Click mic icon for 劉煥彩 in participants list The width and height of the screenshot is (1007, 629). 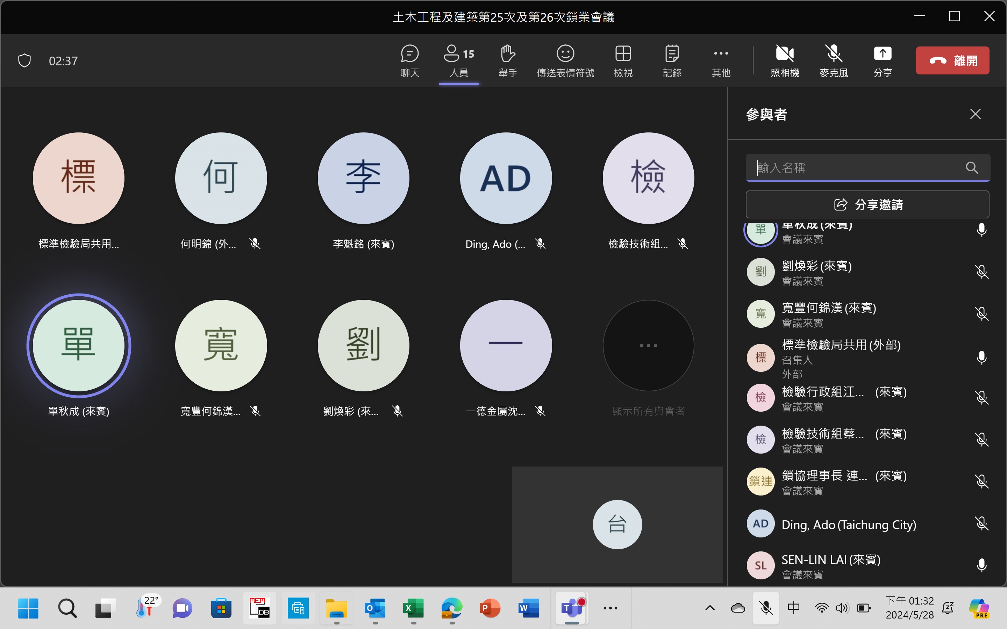981,272
